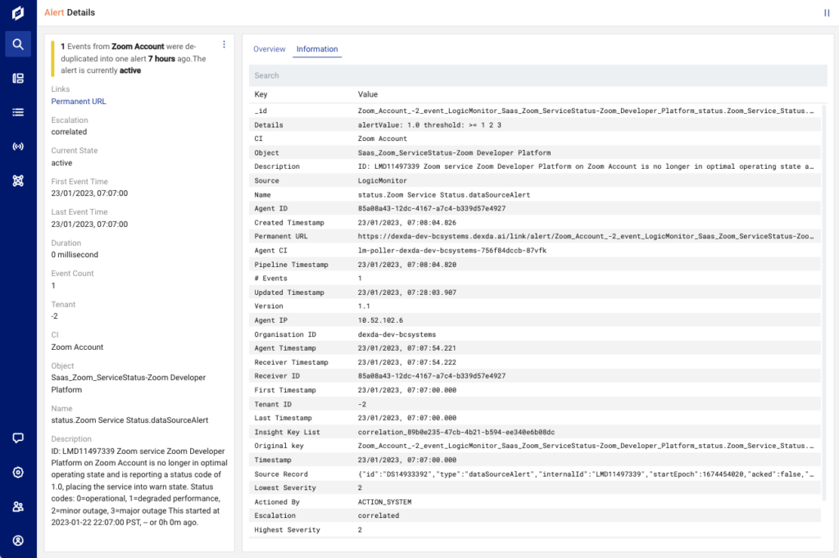
Task: Select the Agent CI value lm-poller
Action: [x=452, y=251]
